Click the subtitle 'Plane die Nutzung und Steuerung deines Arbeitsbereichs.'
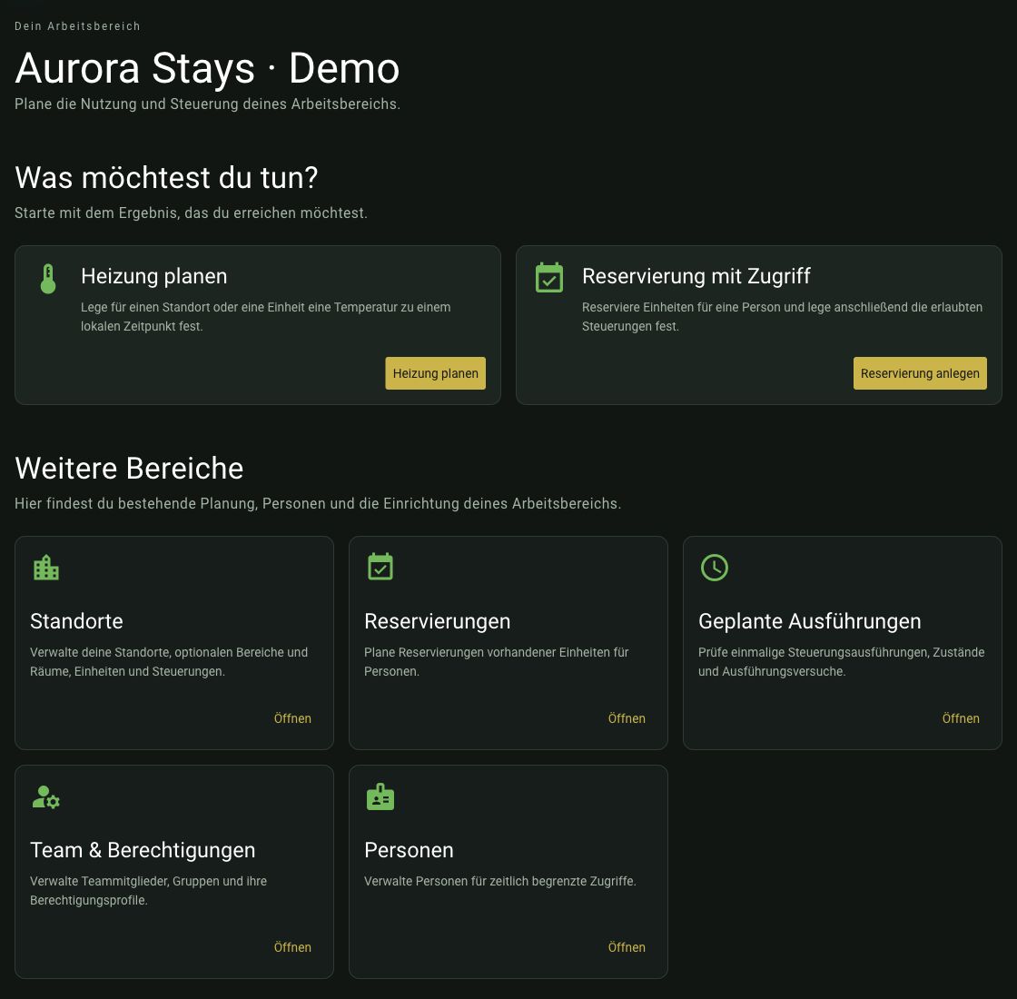 point(208,104)
